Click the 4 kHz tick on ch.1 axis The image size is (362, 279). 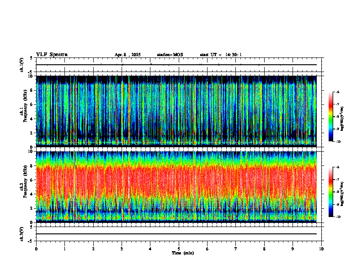[x=32, y=119]
